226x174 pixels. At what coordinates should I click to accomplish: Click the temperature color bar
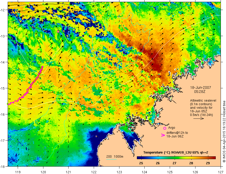click(176, 158)
